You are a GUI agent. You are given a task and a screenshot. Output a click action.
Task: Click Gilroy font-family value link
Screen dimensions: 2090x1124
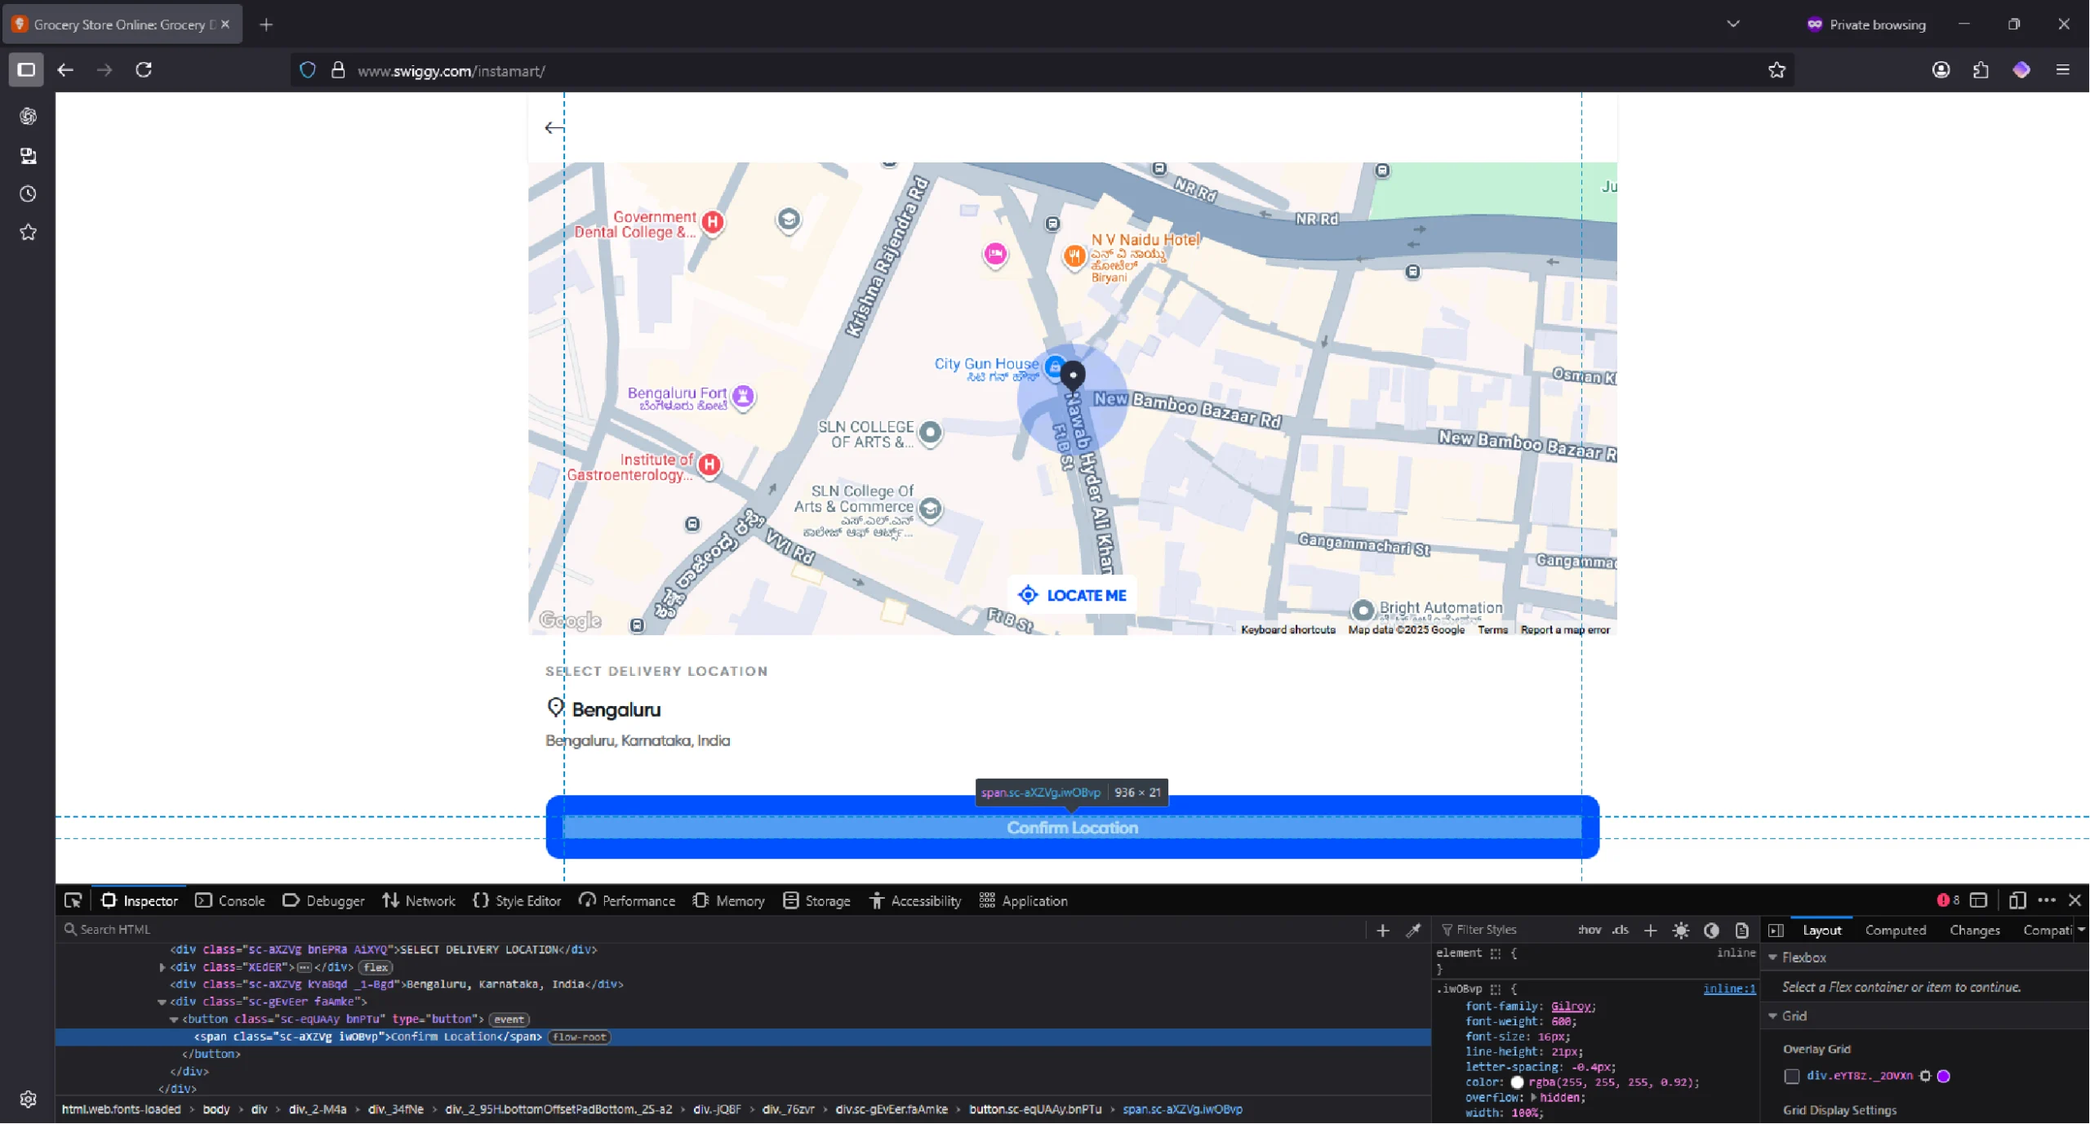[x=1571, y=1007]
